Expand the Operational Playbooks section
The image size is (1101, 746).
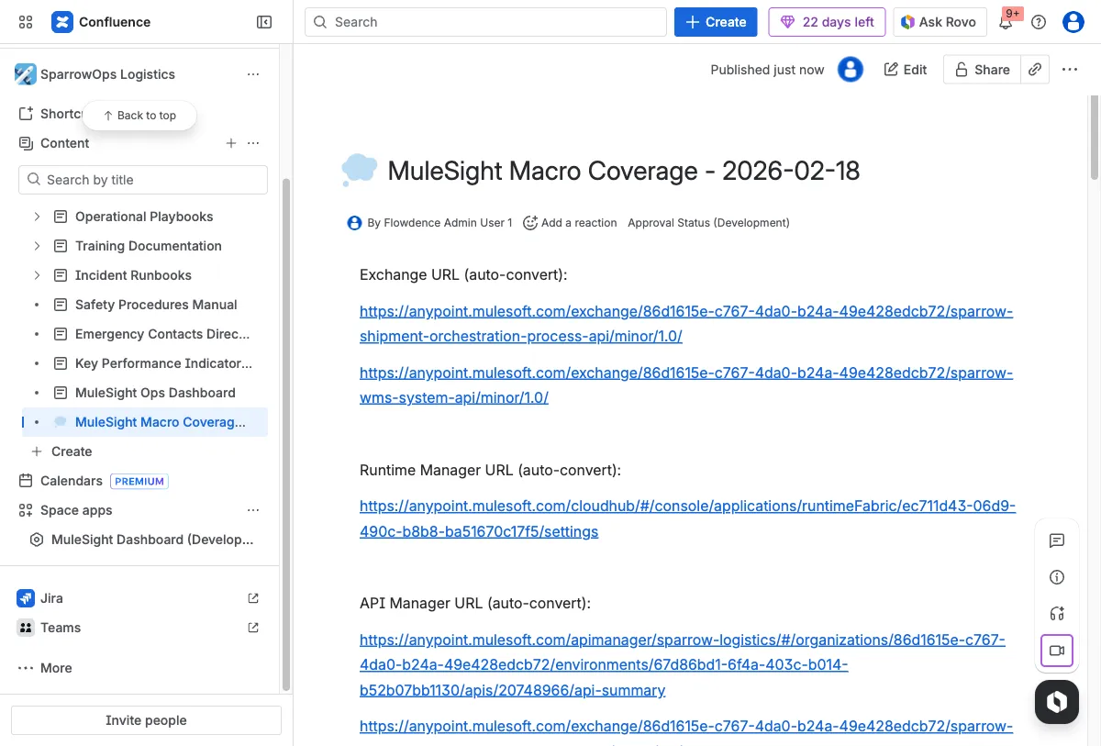[38, 217]
